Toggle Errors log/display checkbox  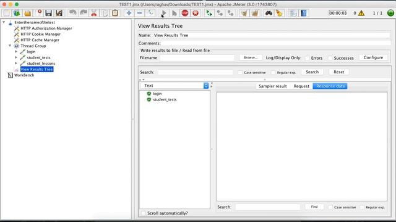307,58
